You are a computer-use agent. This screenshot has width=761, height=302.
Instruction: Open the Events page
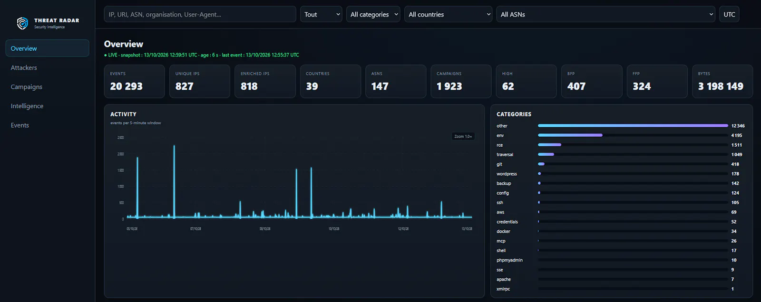pos(20,125)
